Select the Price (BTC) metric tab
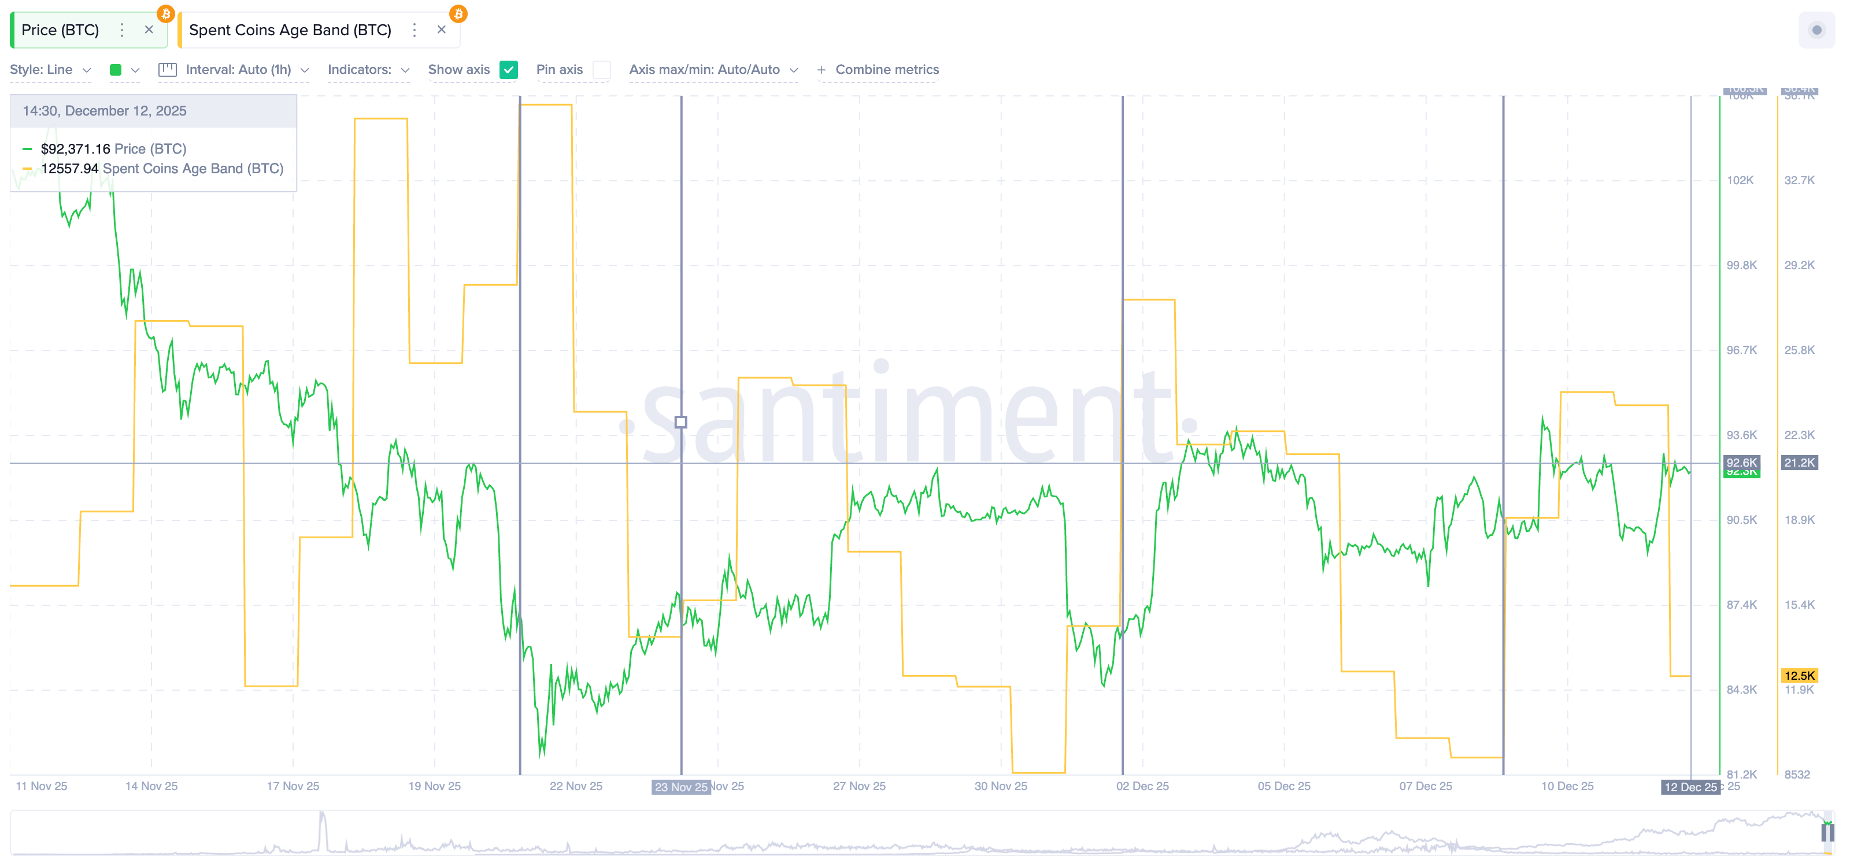Image resolution: width=1850 pixels, height=864 pixels. tap(60, 30)
